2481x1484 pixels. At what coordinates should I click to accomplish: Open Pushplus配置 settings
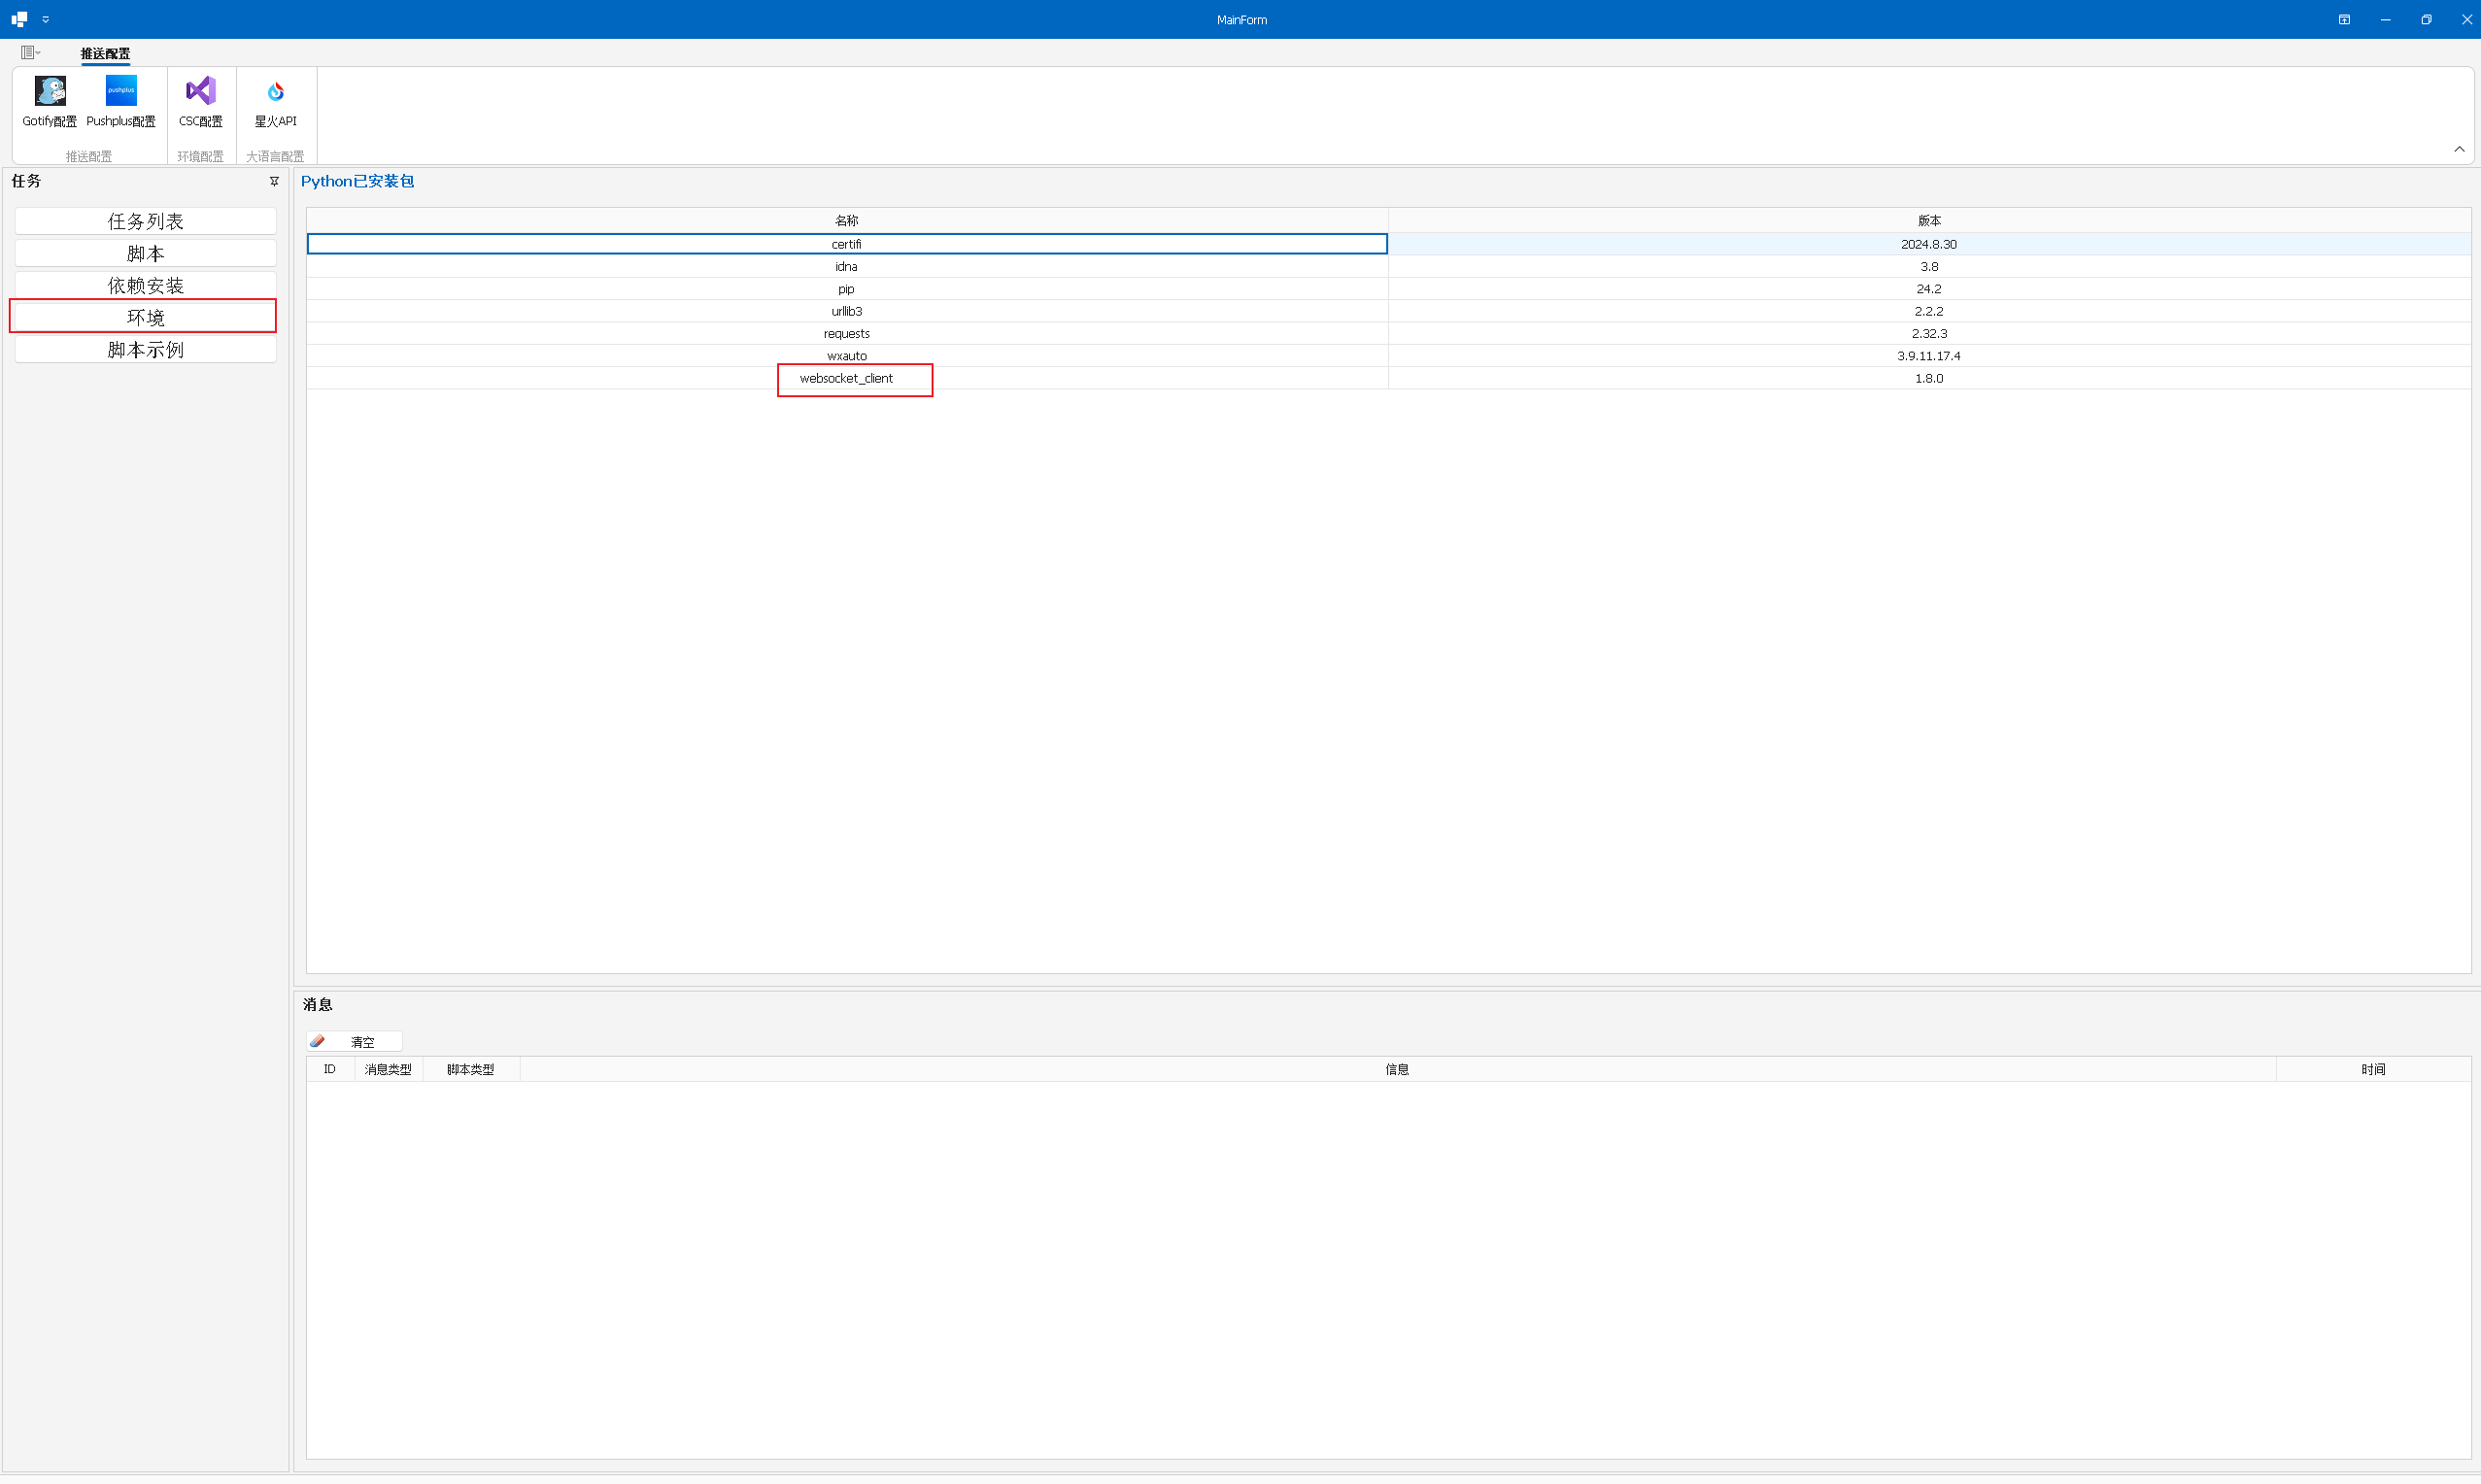click(120, 101)
